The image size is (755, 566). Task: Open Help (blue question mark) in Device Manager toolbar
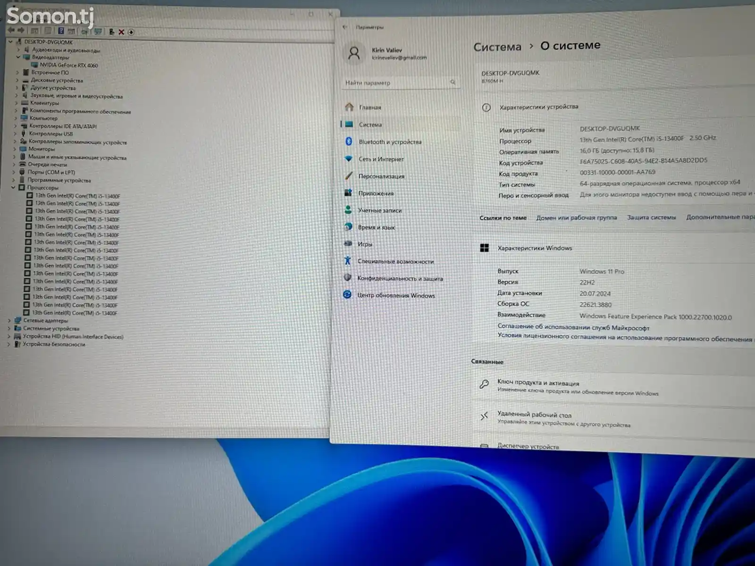pos(61,31)
